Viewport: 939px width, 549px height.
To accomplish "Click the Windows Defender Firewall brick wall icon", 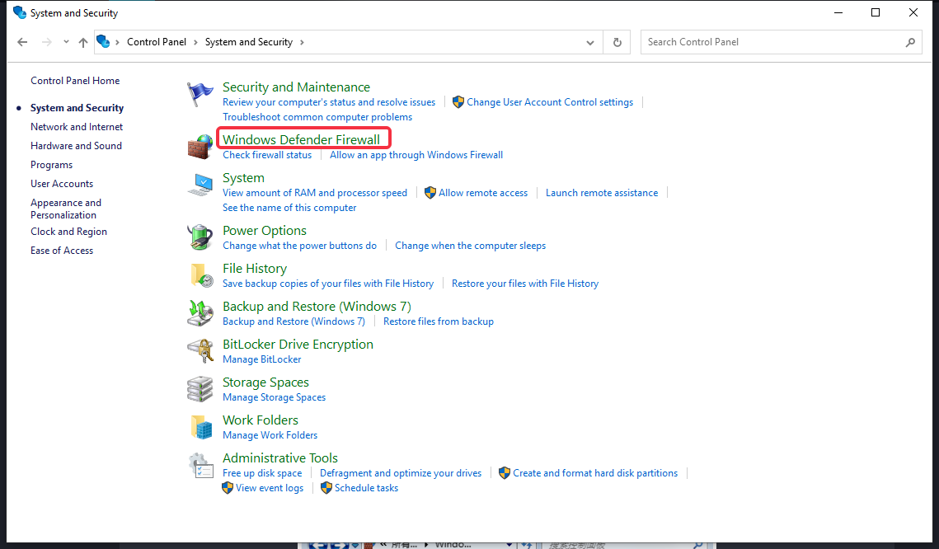I will point(200,147).
